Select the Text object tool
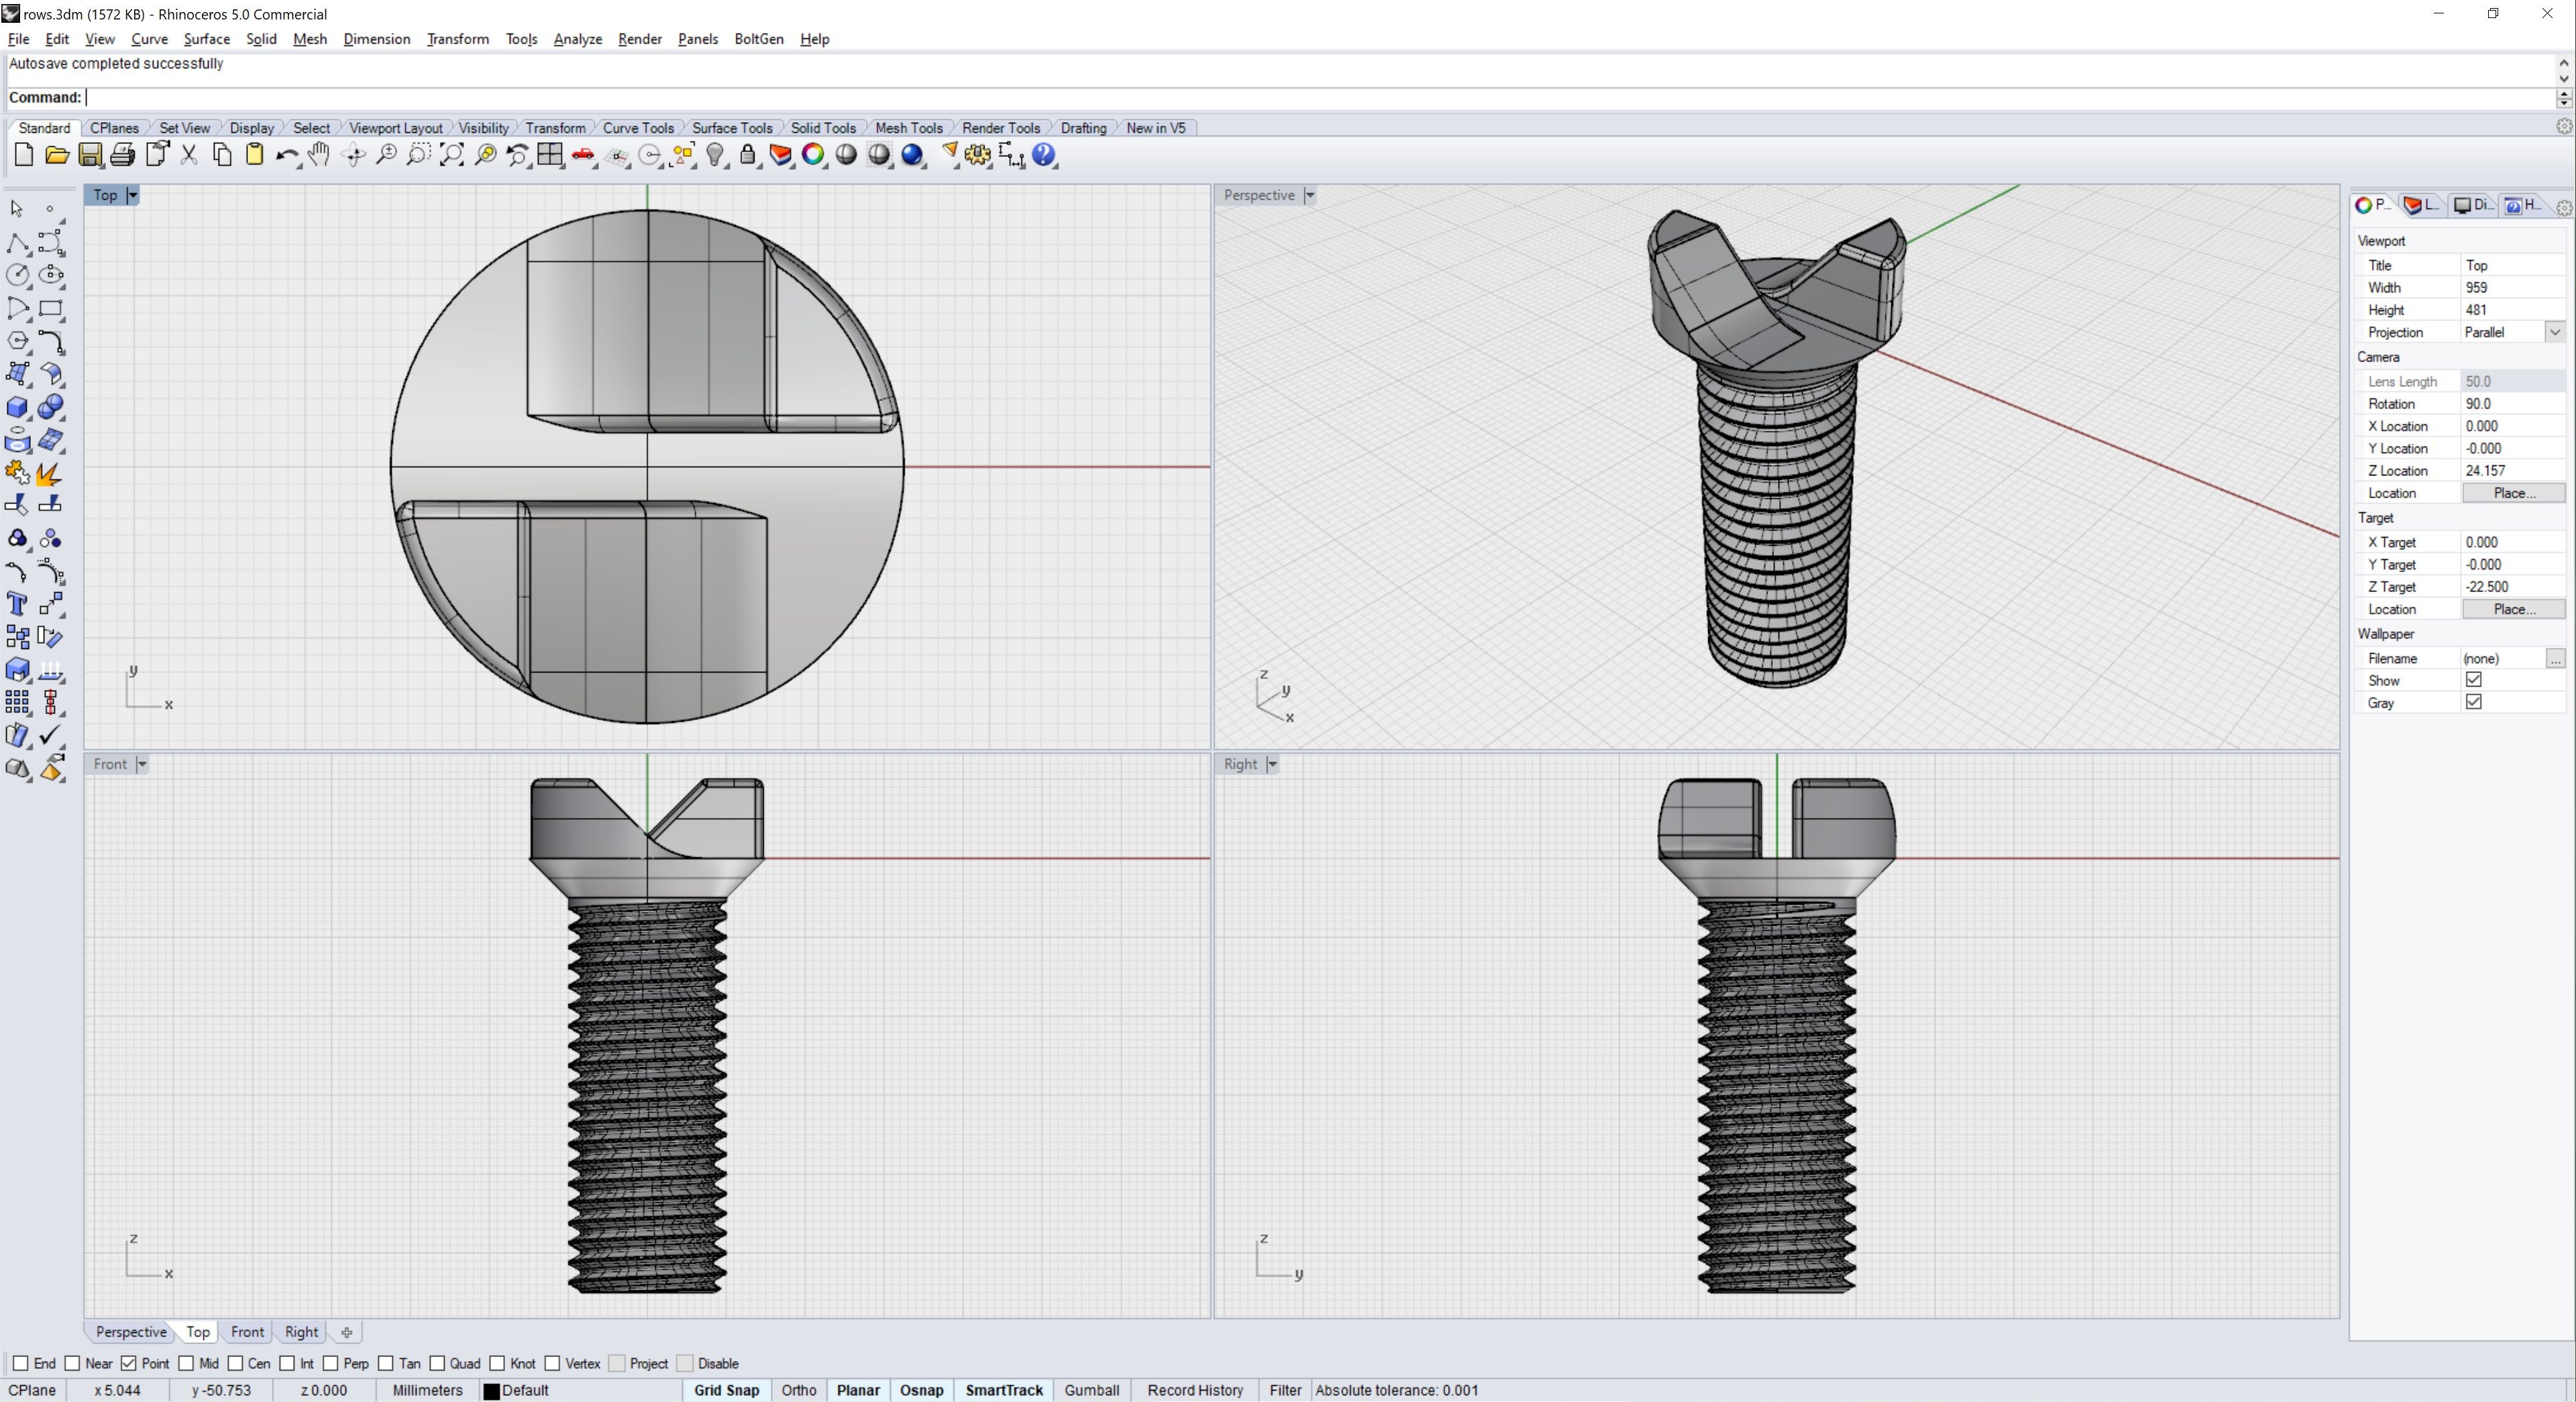2576x1402 pixels. pos(17,604)
